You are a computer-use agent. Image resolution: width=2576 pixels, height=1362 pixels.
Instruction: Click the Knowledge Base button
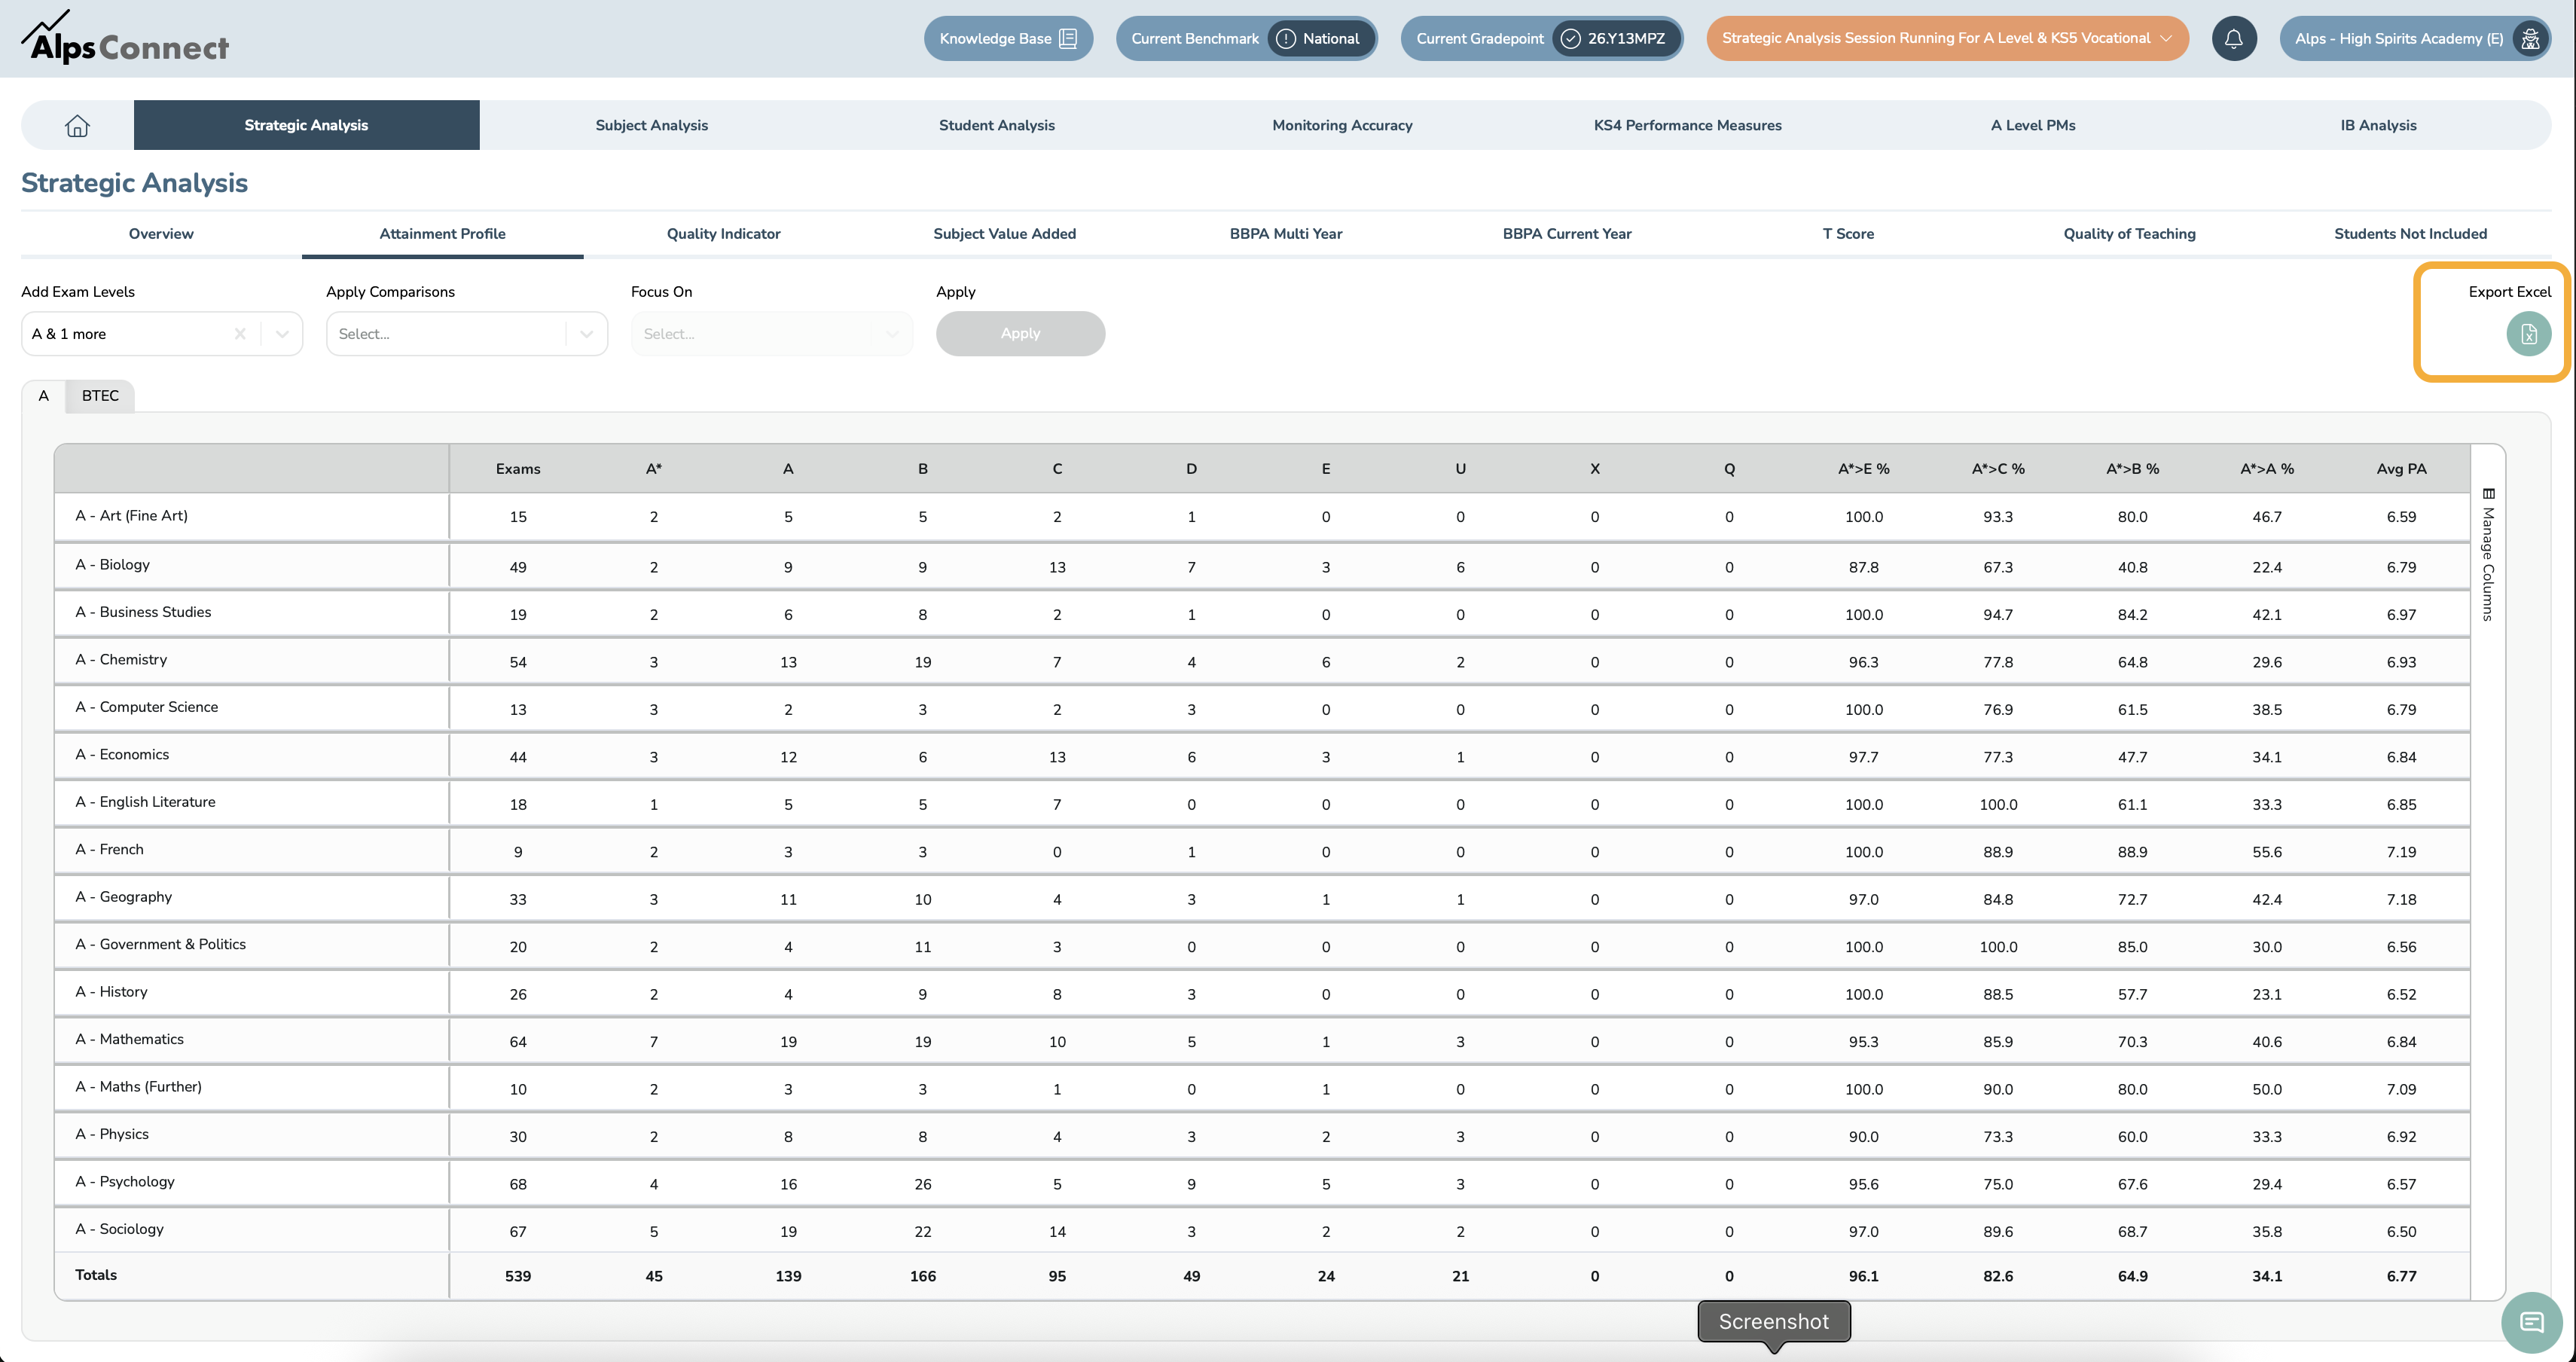click(x=1008, y=39)
